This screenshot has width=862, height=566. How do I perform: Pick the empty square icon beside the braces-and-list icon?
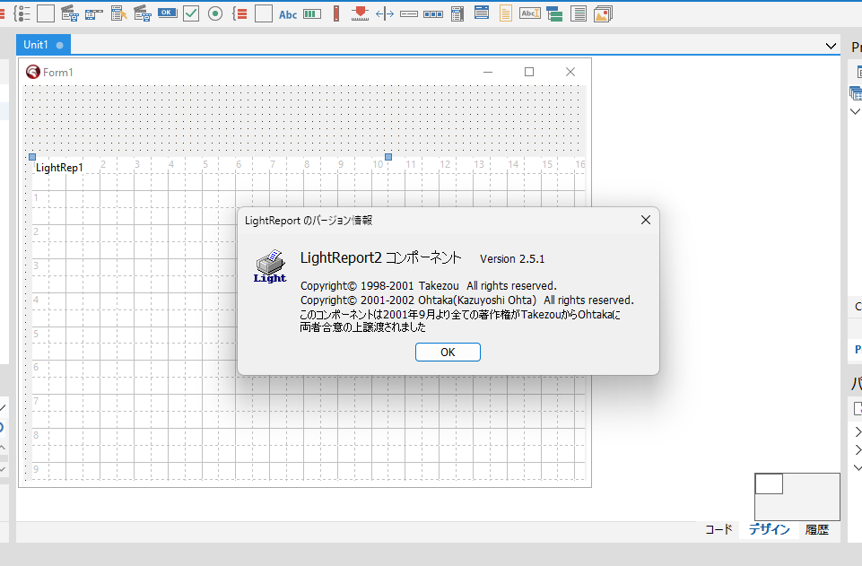point(46,13)
